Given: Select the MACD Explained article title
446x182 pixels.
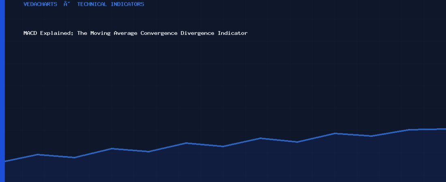Looking at the screenshot, I should (x=136, y=33).
